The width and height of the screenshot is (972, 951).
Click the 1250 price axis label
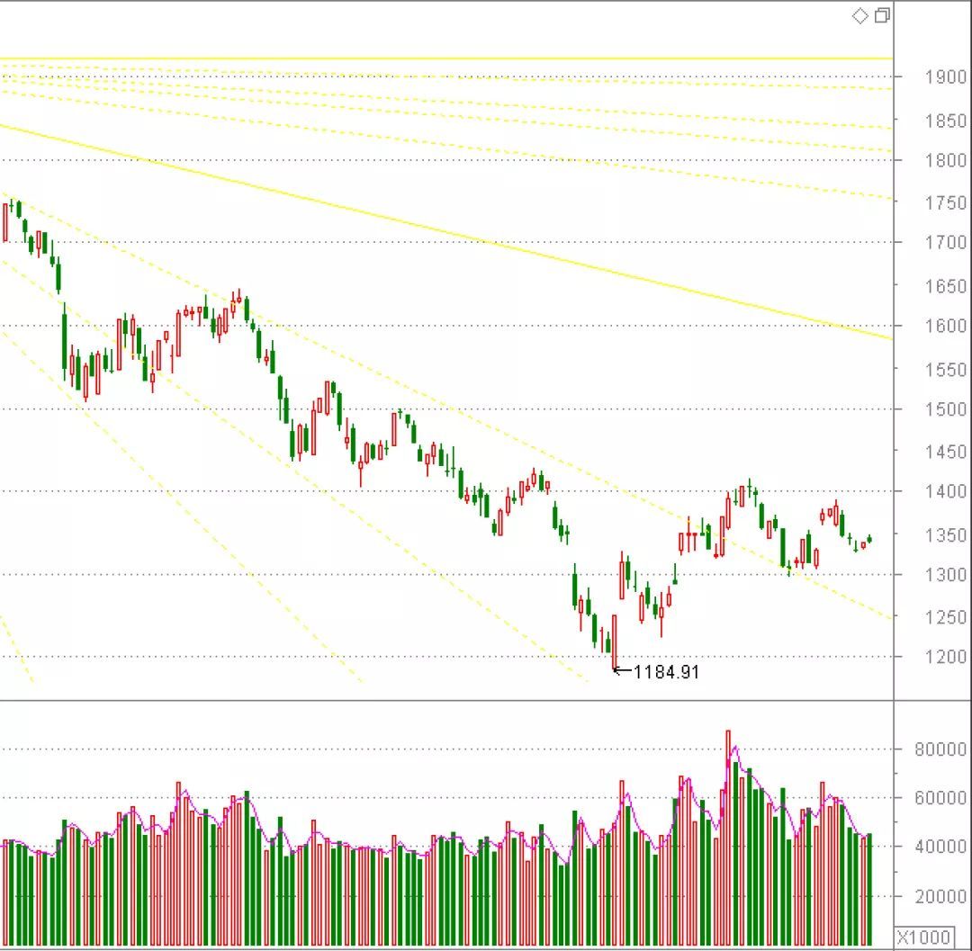click(x=946, y=618)
